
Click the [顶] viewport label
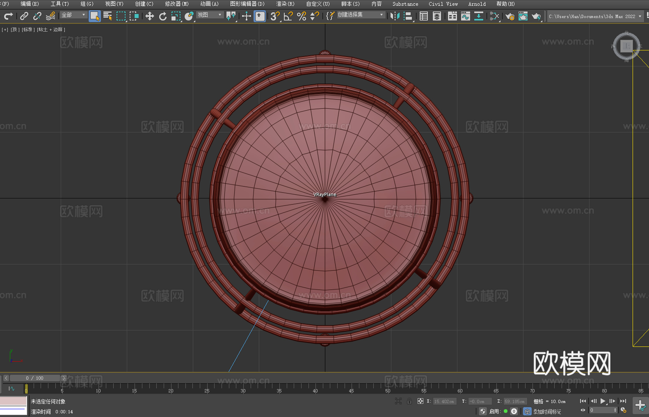click(15, 30)
